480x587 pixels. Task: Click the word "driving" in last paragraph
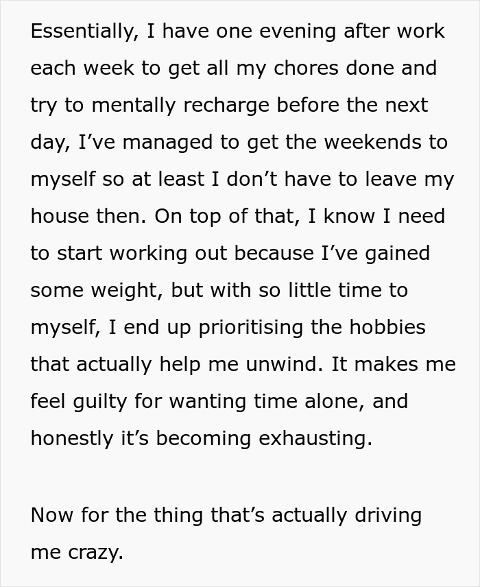click(388, 516)
